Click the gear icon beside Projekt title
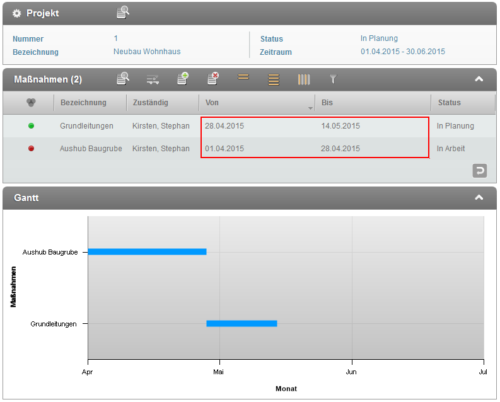 (x=17, y=13)
